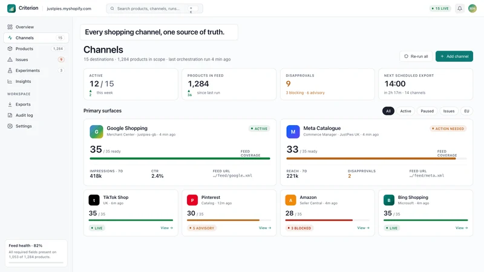
Task: Open Amazon View link
Action: click(364, 228)
